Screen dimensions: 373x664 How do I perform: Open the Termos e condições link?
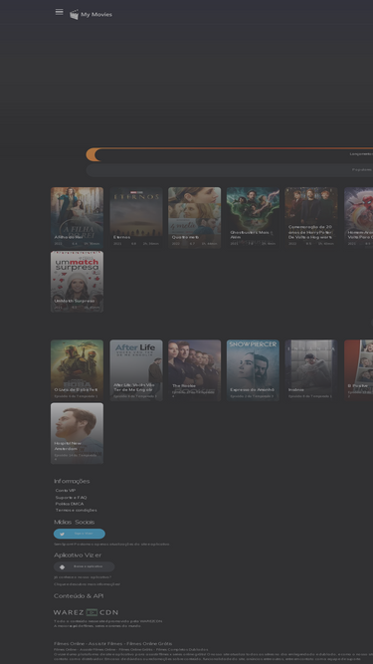click(x=77, y=510)
